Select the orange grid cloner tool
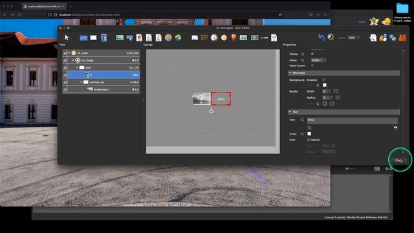Image resolution: width=414 pixels, height=233 pixels. point(204,38)
